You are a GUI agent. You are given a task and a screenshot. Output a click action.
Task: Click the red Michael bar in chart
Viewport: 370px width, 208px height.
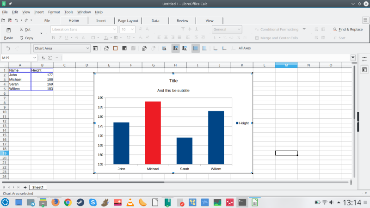153,133
